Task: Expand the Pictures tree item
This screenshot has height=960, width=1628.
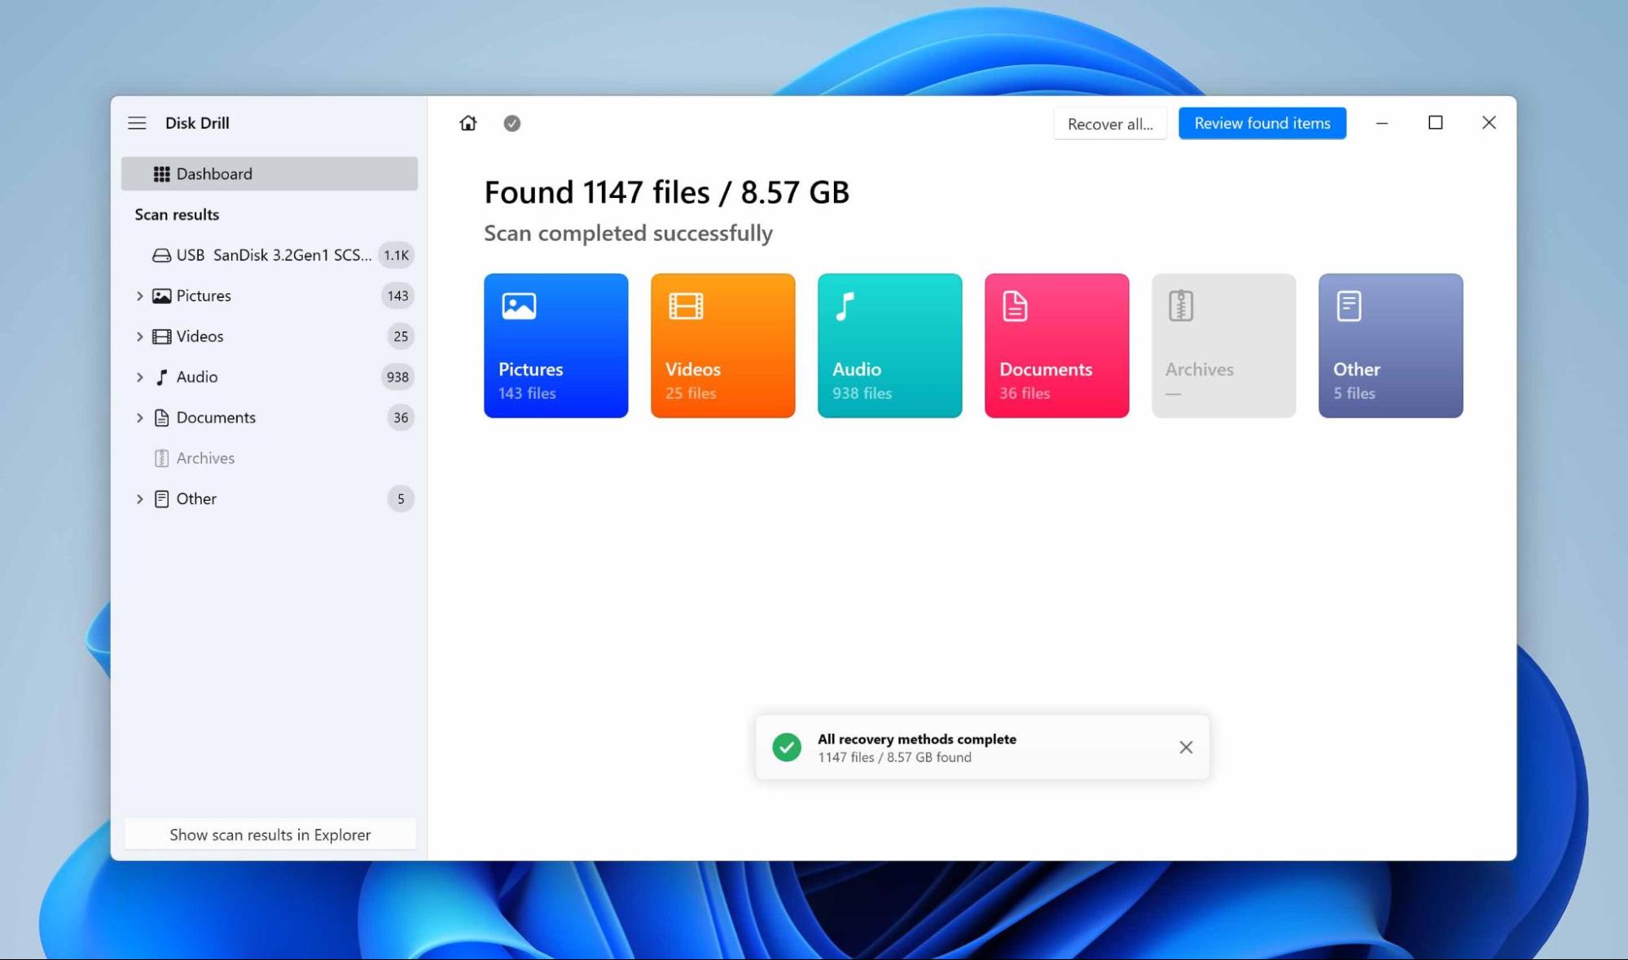Action: (139, 296)
